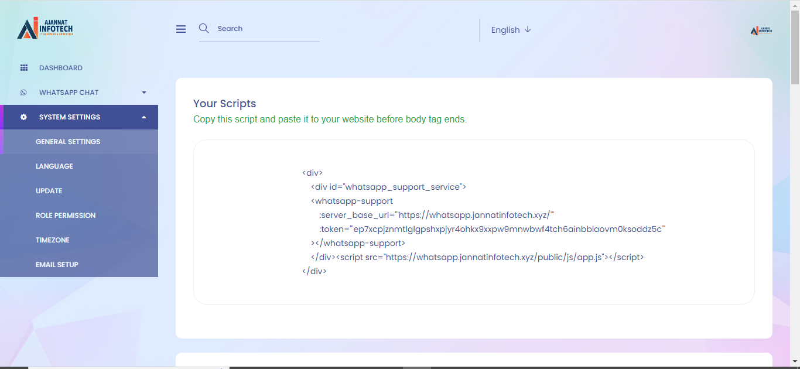800x369 pixels.
Task: Open the profile avatar in top-right corner
Action: pos(761,30)
